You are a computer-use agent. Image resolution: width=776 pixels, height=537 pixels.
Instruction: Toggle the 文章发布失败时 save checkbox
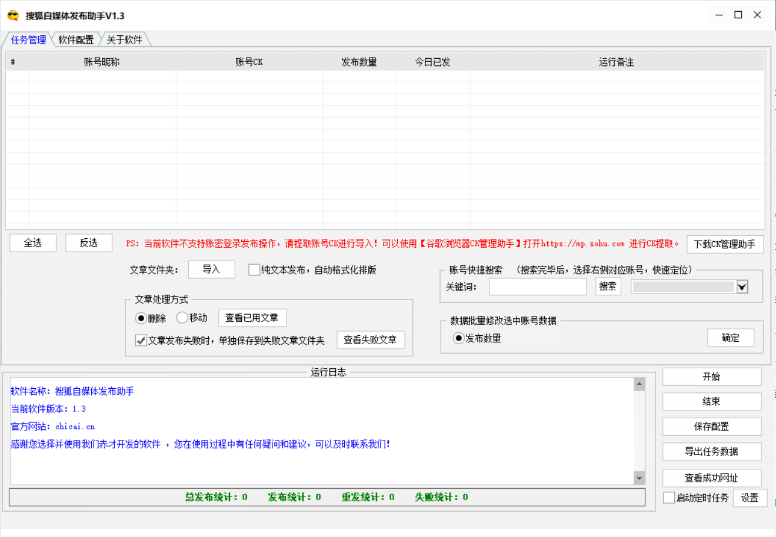click(141, 341)
